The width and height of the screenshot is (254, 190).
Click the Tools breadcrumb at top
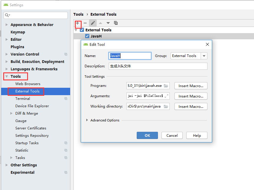[x=78, y=14]
